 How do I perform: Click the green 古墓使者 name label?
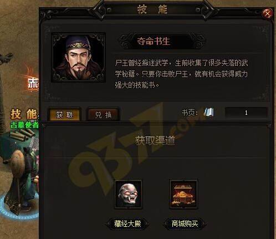(24, 125)
